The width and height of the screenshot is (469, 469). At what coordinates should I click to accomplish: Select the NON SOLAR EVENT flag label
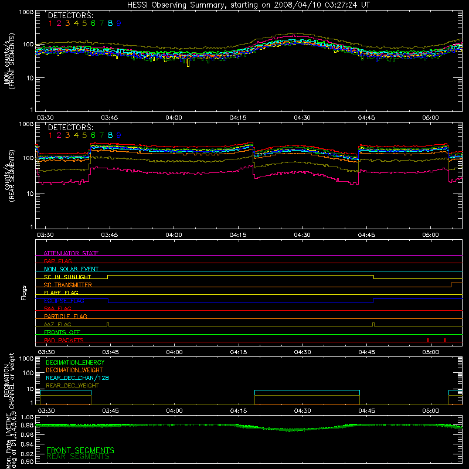pos(71,269)
